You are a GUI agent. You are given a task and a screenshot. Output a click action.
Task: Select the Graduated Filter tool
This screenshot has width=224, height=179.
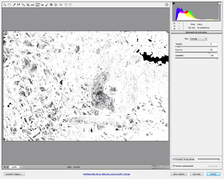51,5
